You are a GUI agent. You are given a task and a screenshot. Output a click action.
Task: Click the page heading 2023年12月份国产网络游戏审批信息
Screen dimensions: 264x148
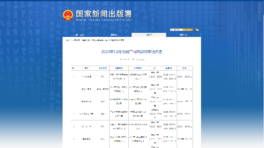[132, 52]
